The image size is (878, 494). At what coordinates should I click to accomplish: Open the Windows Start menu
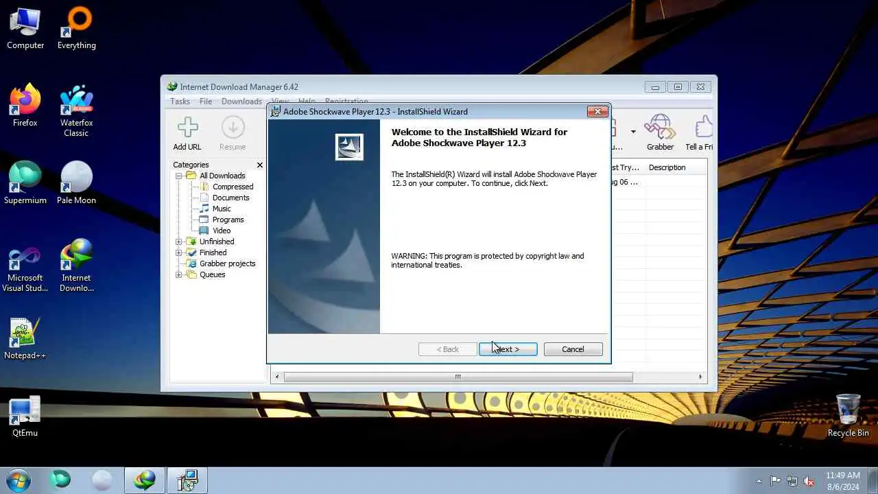click(17, 480)
